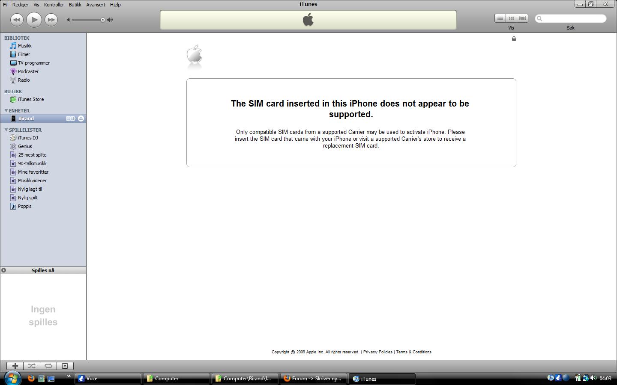Open the Avansert menu
This screenshot has height=385, width=617.
click(x=96, y=5)
